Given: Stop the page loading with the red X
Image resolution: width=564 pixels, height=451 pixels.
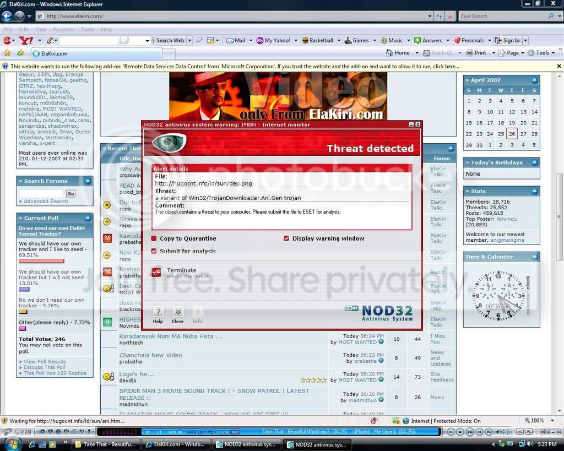Looking at the screenshot, I should coord(450,16).
